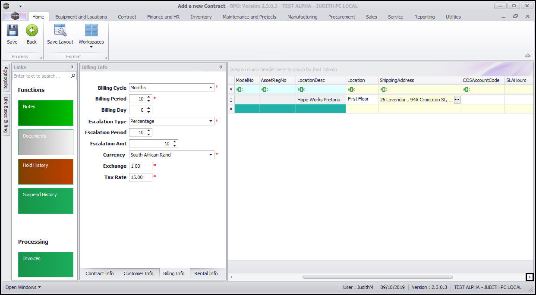The height and width of the screenshot is (295, 536).
Task: Increase the Billing Period value
Action: pos(149,97)
